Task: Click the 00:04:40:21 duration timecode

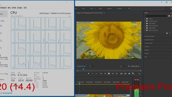Action: (x=135, y=66)
